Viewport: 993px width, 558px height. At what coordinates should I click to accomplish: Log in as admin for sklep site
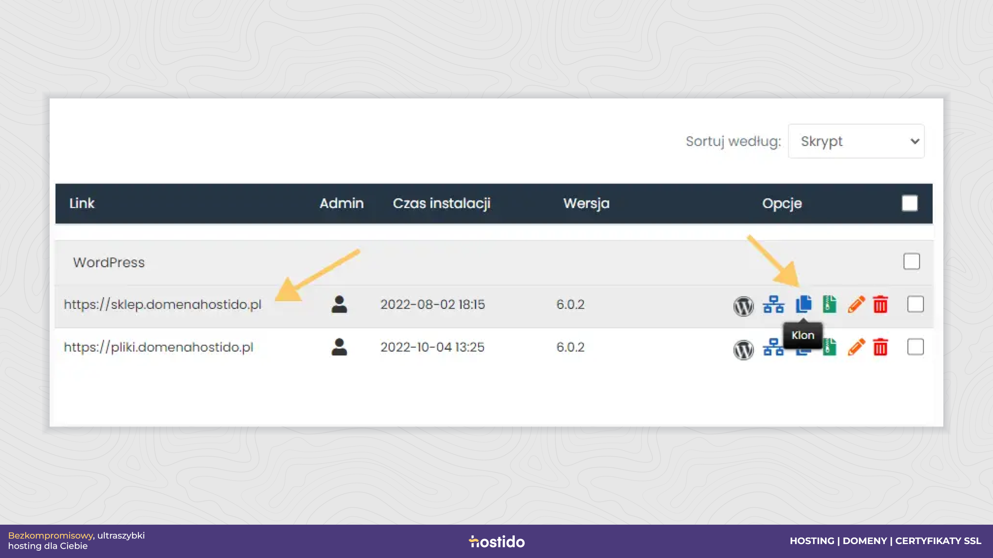pyautogui.click(x=339, y=305)
